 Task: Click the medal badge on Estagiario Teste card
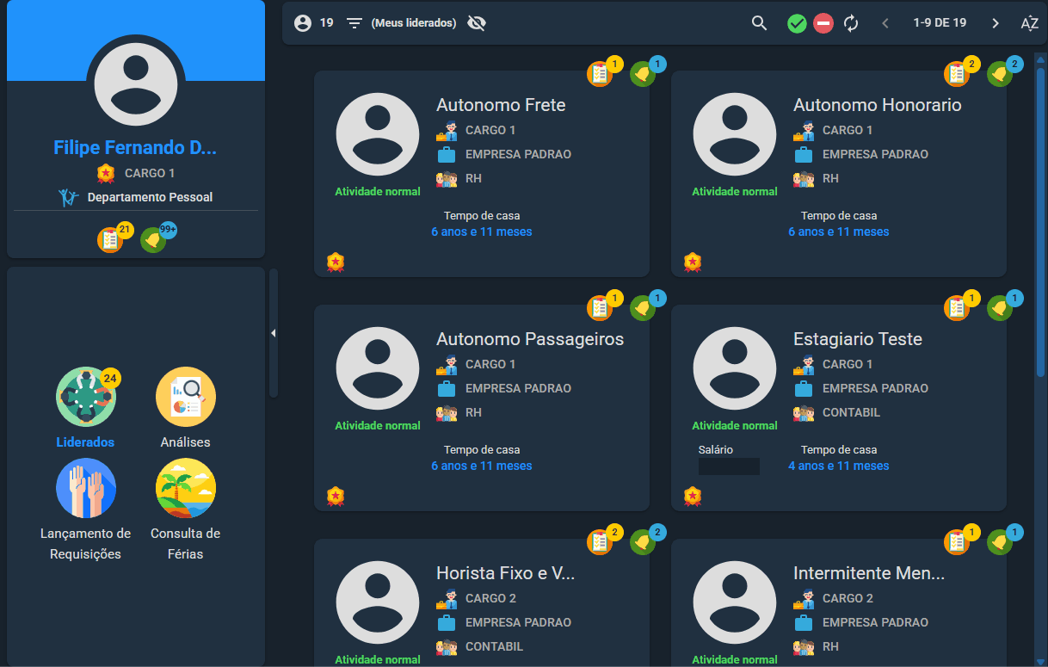pyautogui.click(x=693, y=496)
